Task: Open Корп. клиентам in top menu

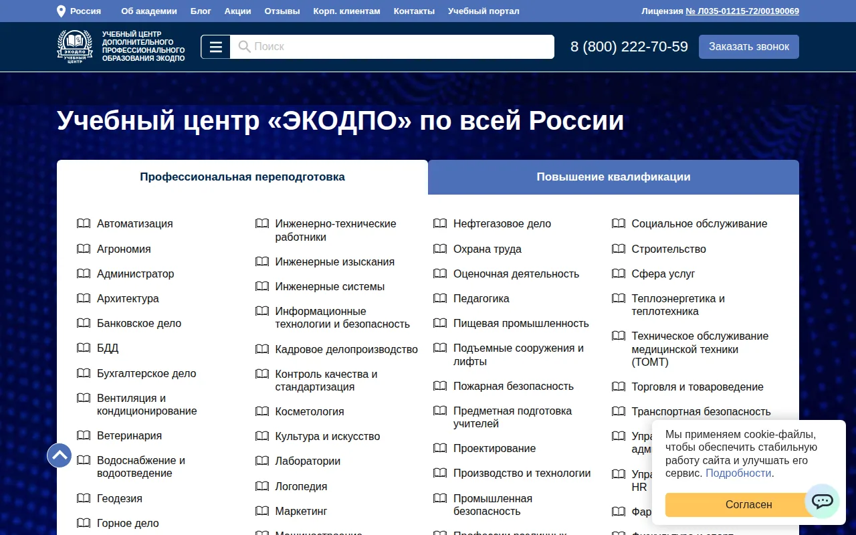Action: coord(346,11)
